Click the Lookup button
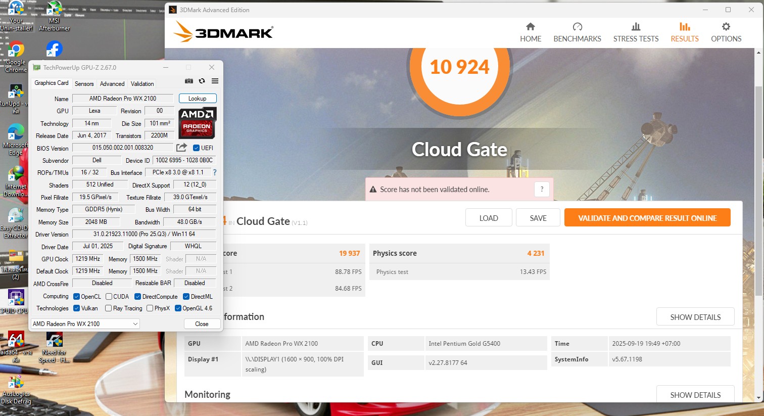Viewport: 764px width, 416px height. click(197, 99)
